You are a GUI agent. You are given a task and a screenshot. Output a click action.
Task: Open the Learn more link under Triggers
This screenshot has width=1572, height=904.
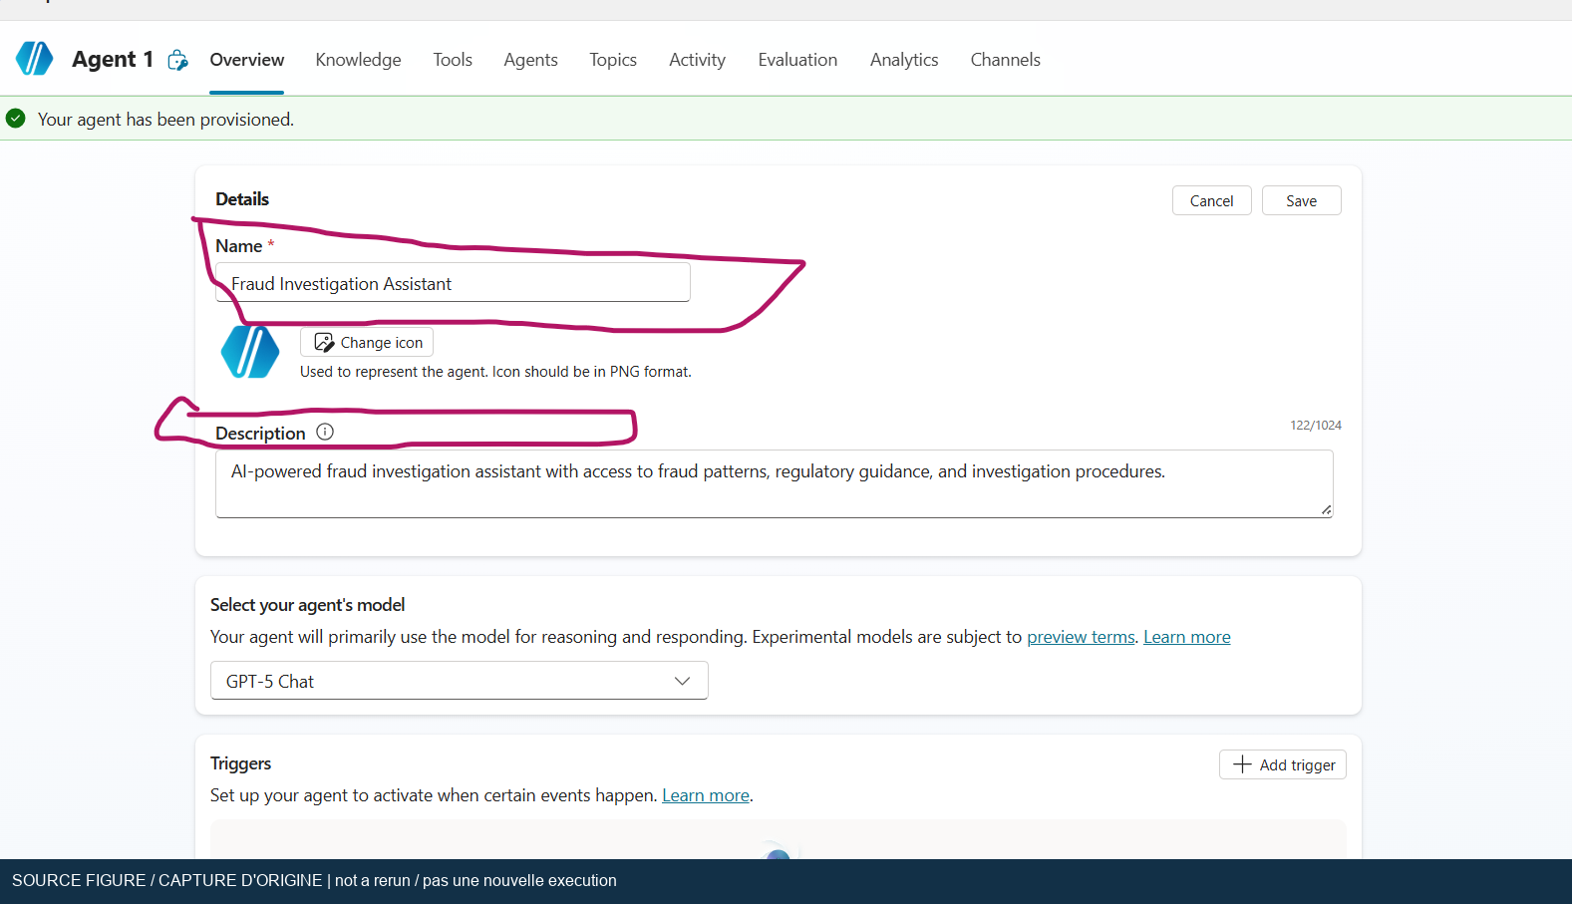(x=706, y=795)
